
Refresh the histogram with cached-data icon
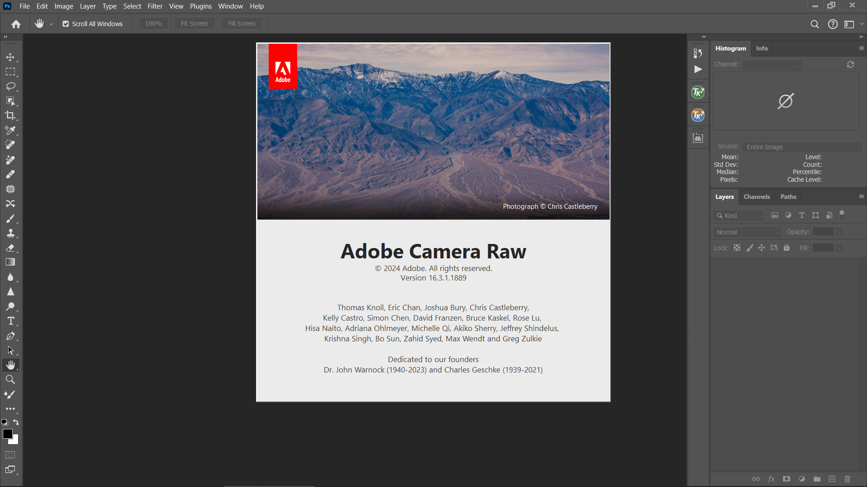[850, 64]
